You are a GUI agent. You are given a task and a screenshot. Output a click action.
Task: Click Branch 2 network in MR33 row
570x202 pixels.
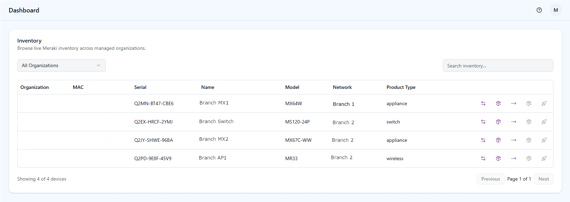click(342, 157)
